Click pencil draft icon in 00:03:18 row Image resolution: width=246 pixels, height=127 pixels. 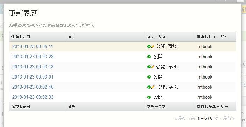[x=153, y=67]
